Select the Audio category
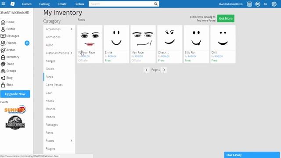This screenshot has width=281, height=158. pos(49,45)
